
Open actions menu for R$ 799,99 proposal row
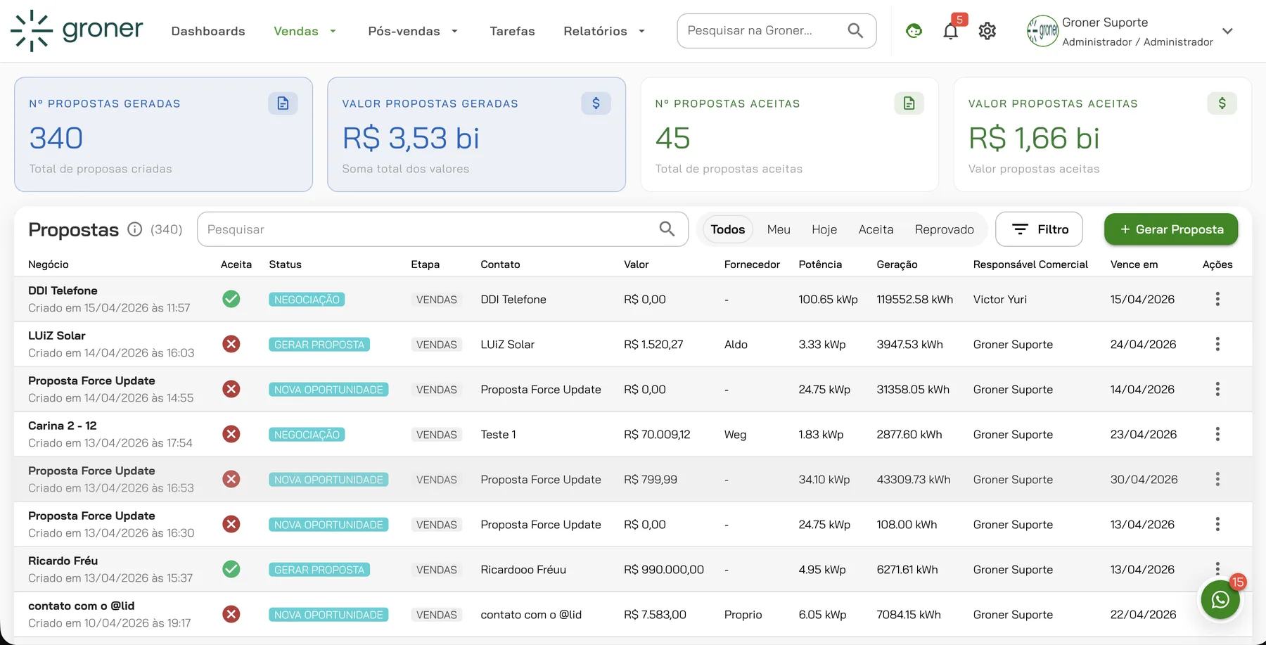click(1217, 479)
